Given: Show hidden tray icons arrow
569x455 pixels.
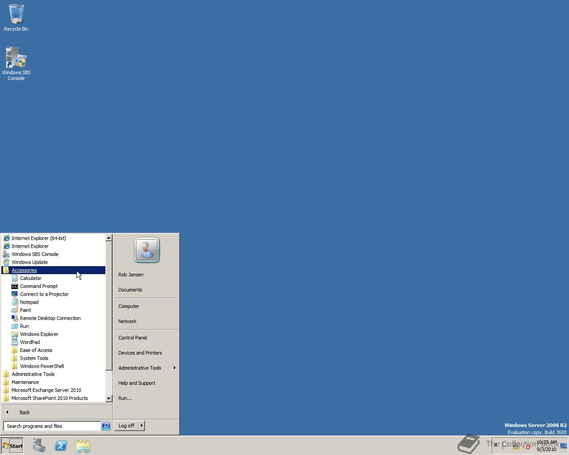Looking at the screenshot, I should click(496, 445).
